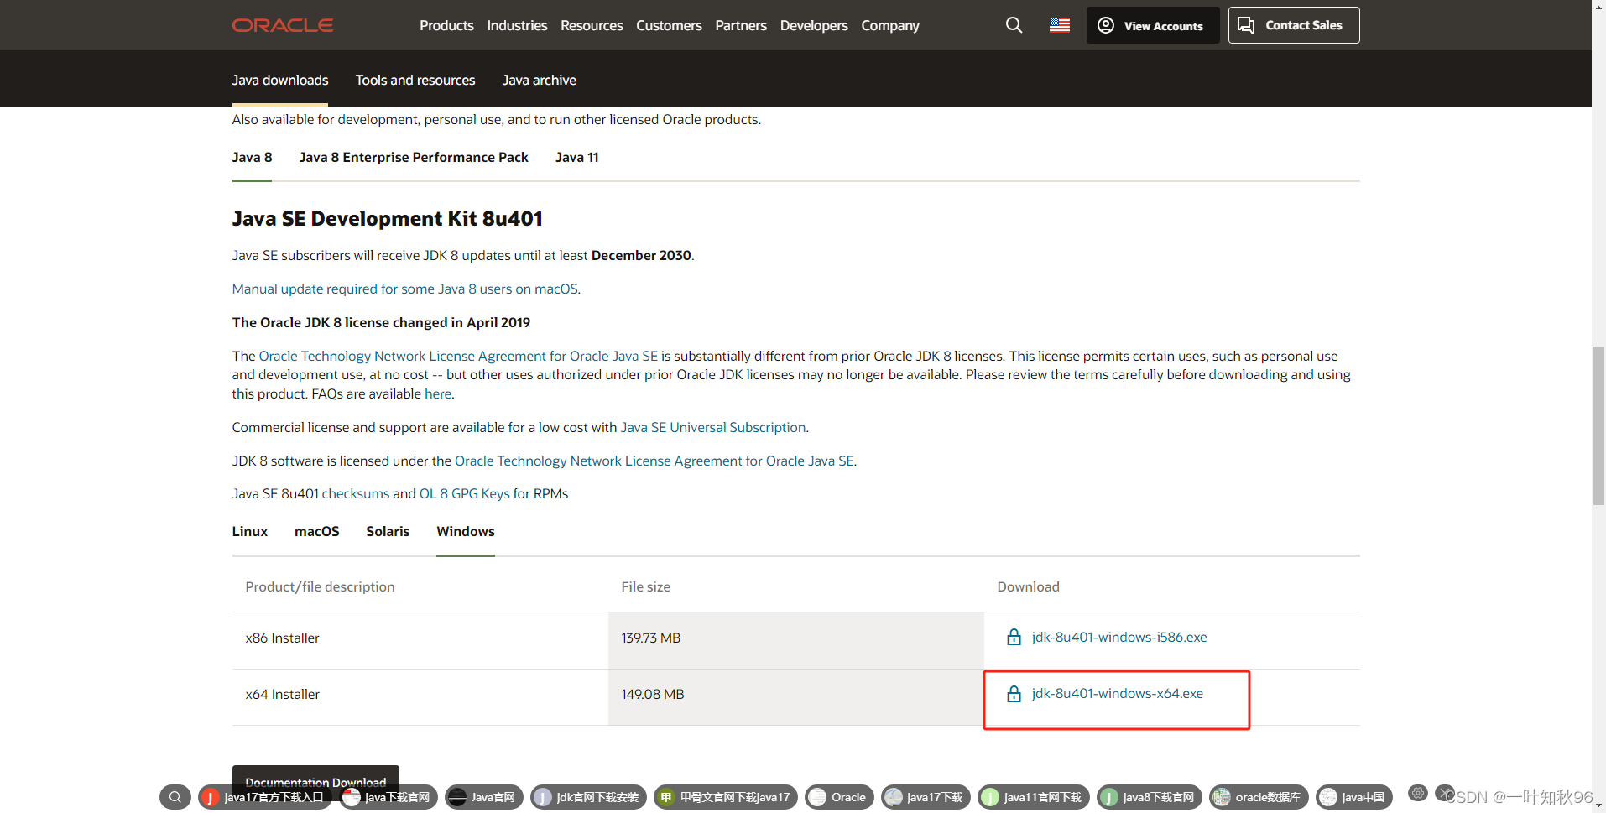
Task: Open the Developers menu
Action: coord(814,25)
